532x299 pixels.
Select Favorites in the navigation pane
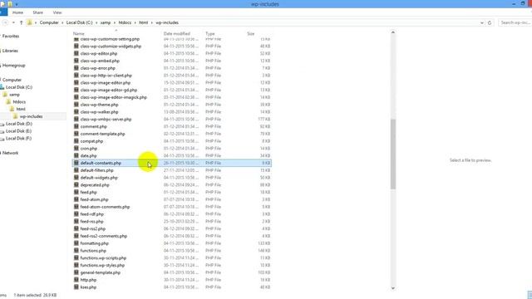(x=11, y=37)
